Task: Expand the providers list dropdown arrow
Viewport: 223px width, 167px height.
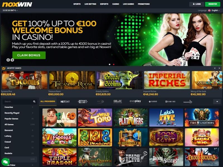Action: pos(217,101)
